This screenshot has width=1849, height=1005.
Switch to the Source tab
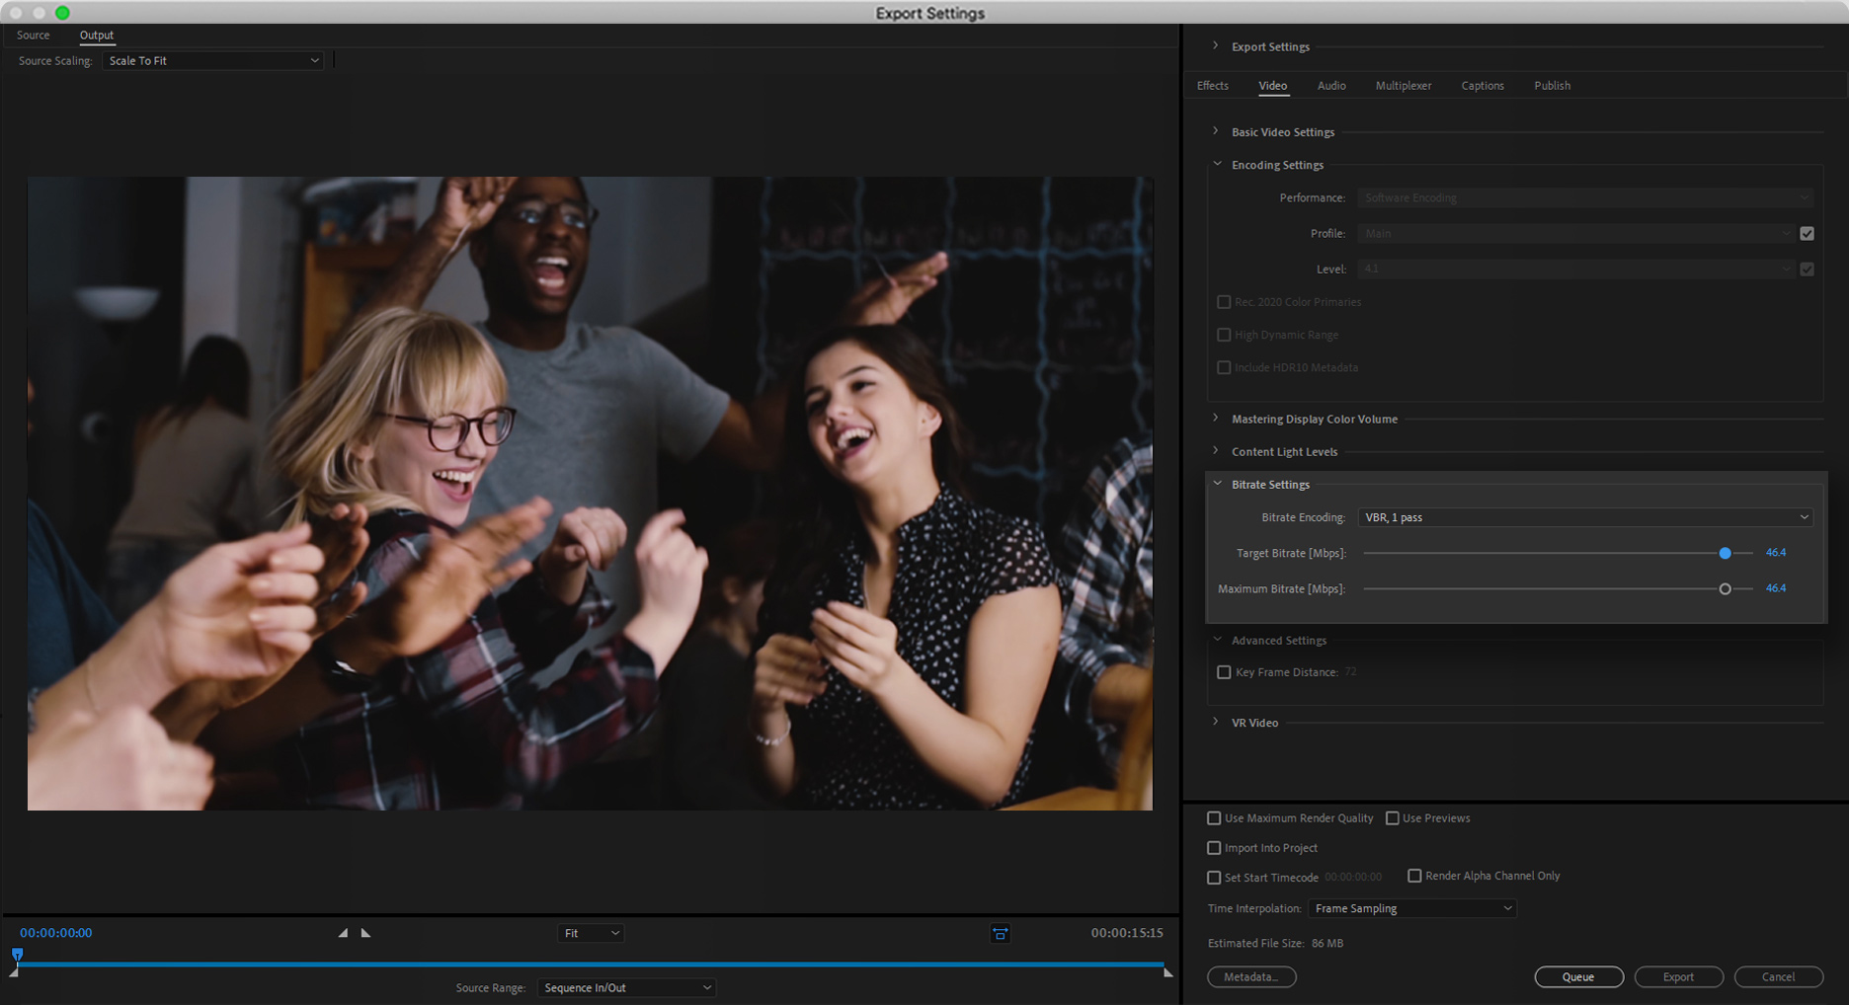pyautogui.click(x=33, y=36)
